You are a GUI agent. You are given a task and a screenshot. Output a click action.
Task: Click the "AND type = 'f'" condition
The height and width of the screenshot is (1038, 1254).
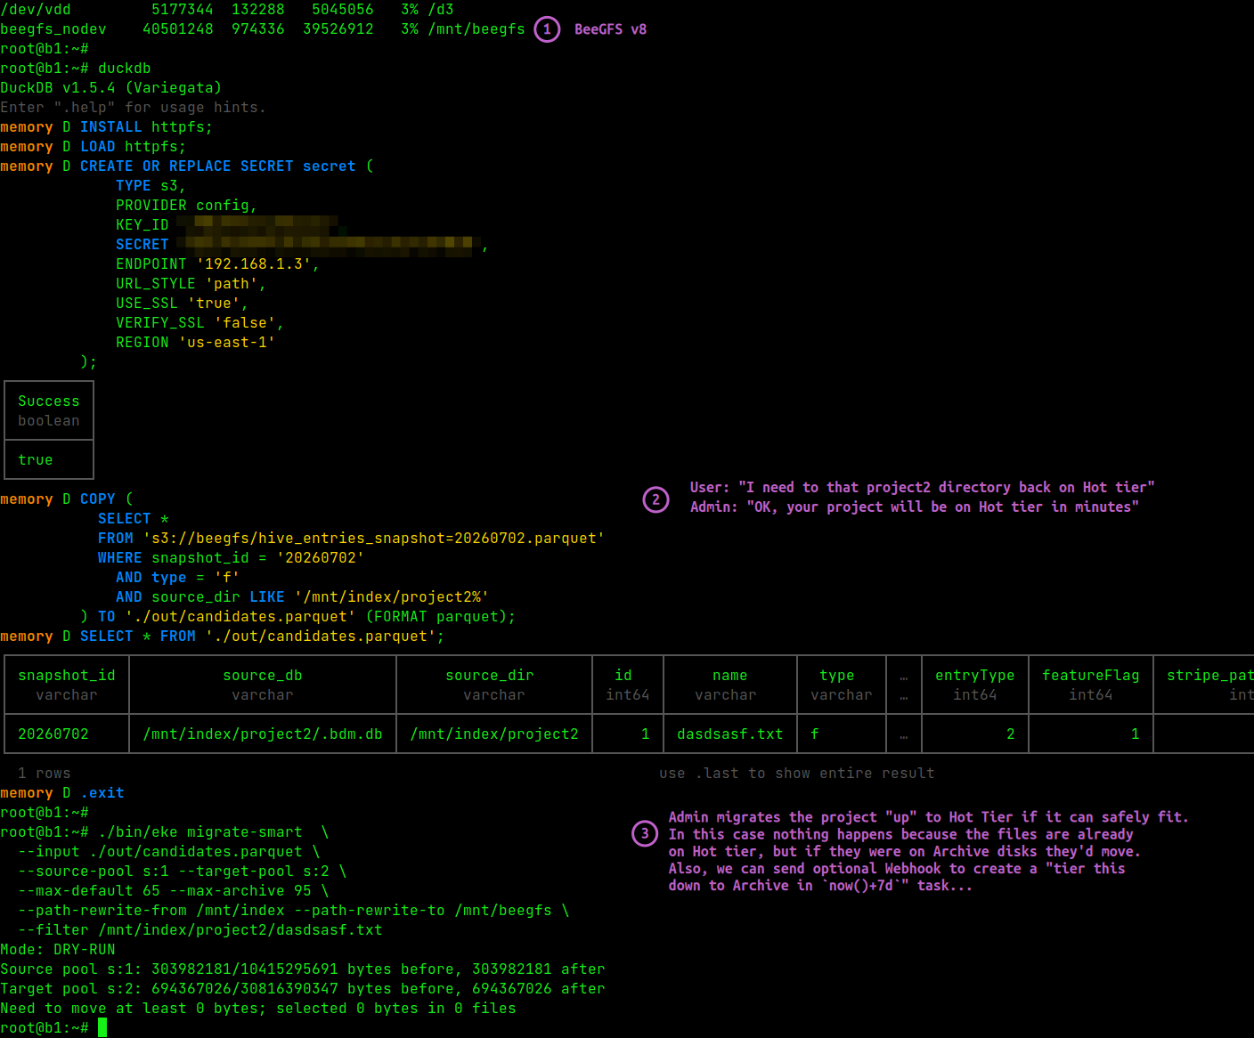coord(178,578)
